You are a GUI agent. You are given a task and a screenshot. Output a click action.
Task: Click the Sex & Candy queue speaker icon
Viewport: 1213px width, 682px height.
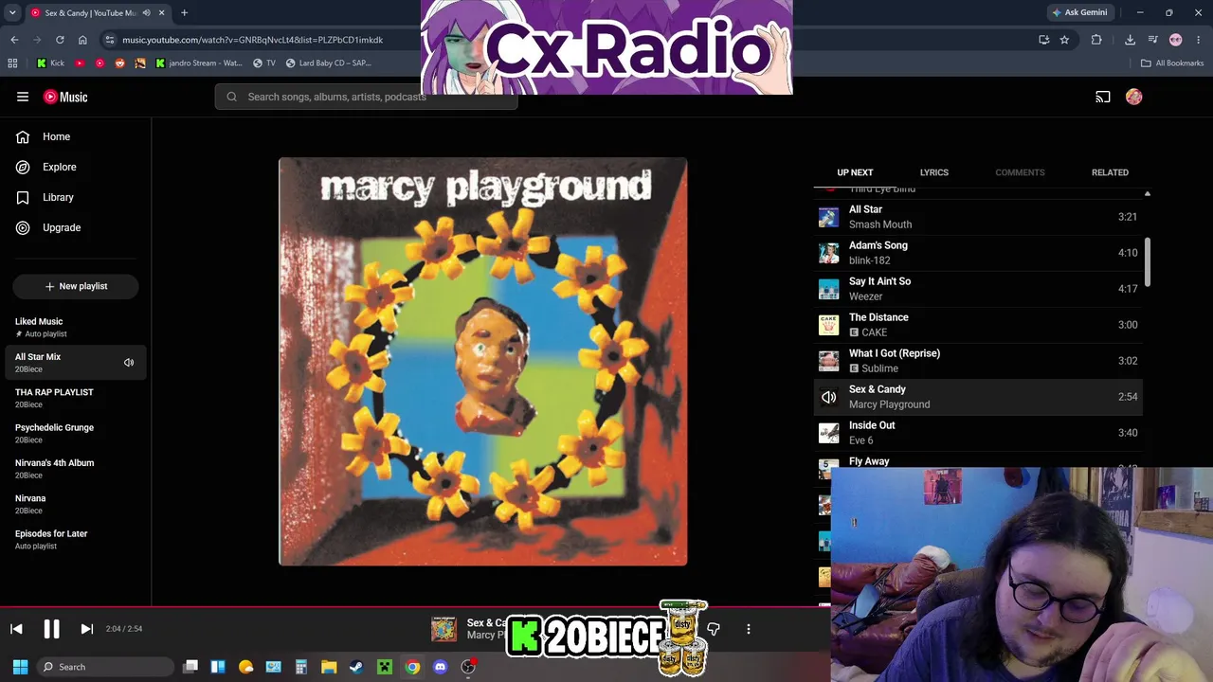point(828,397)
